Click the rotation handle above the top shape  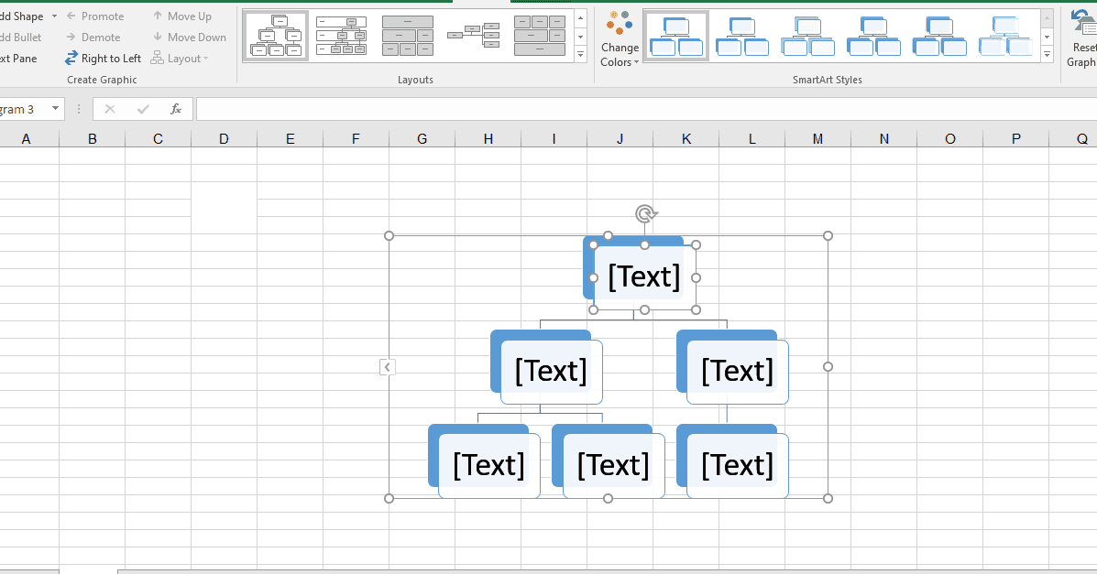coord(645,214)
